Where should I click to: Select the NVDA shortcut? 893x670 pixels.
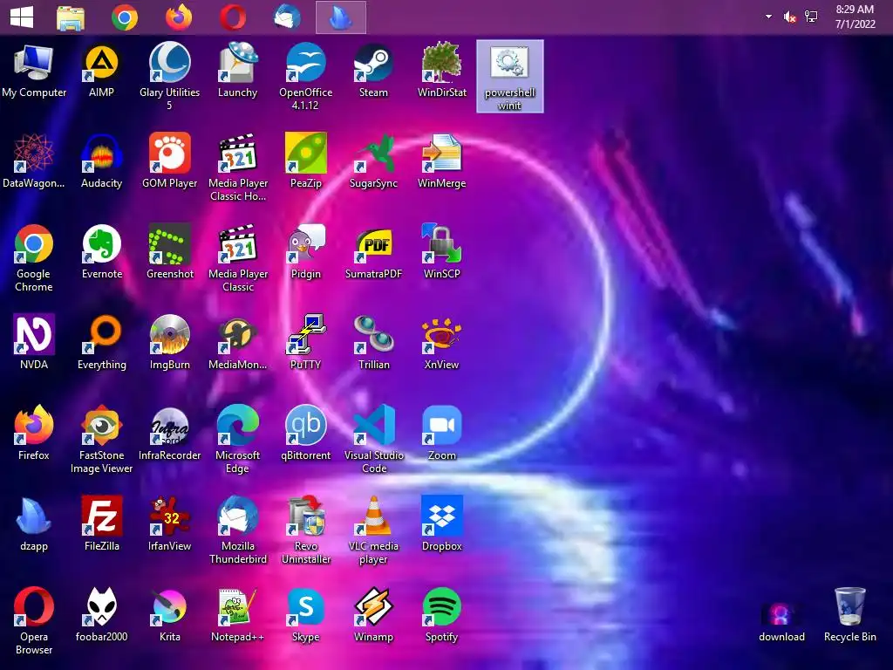pyautogui.click(x=34, y=342)
